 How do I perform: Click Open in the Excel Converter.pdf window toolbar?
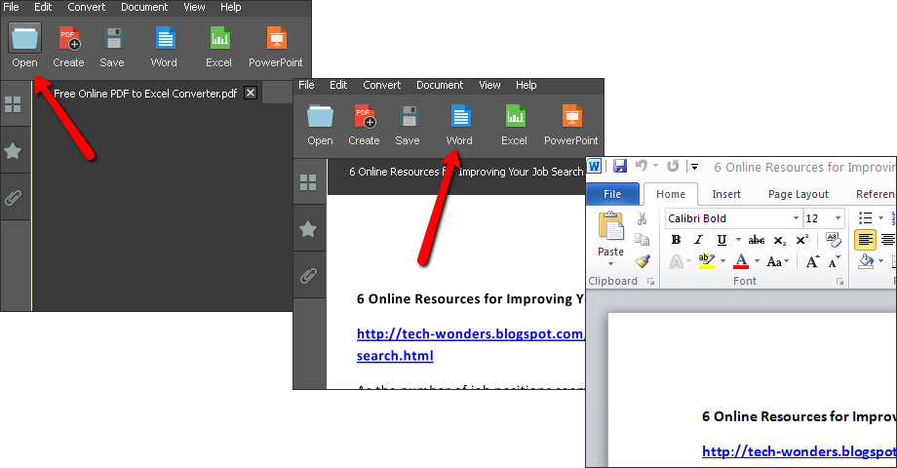[24, 46]
